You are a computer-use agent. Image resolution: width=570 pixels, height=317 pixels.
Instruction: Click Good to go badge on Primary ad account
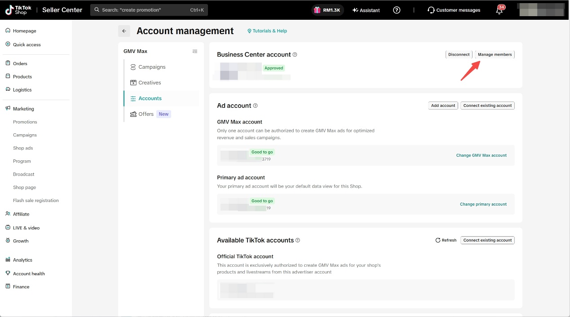click(262, 201)
